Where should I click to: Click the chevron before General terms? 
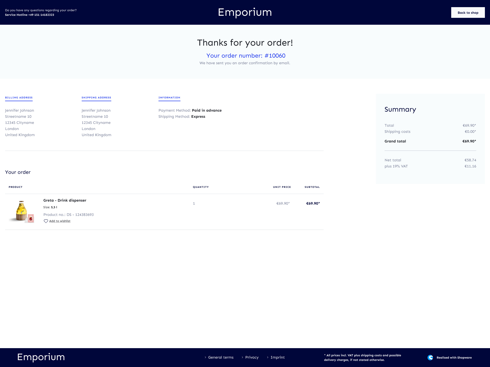tap(205, 358)
